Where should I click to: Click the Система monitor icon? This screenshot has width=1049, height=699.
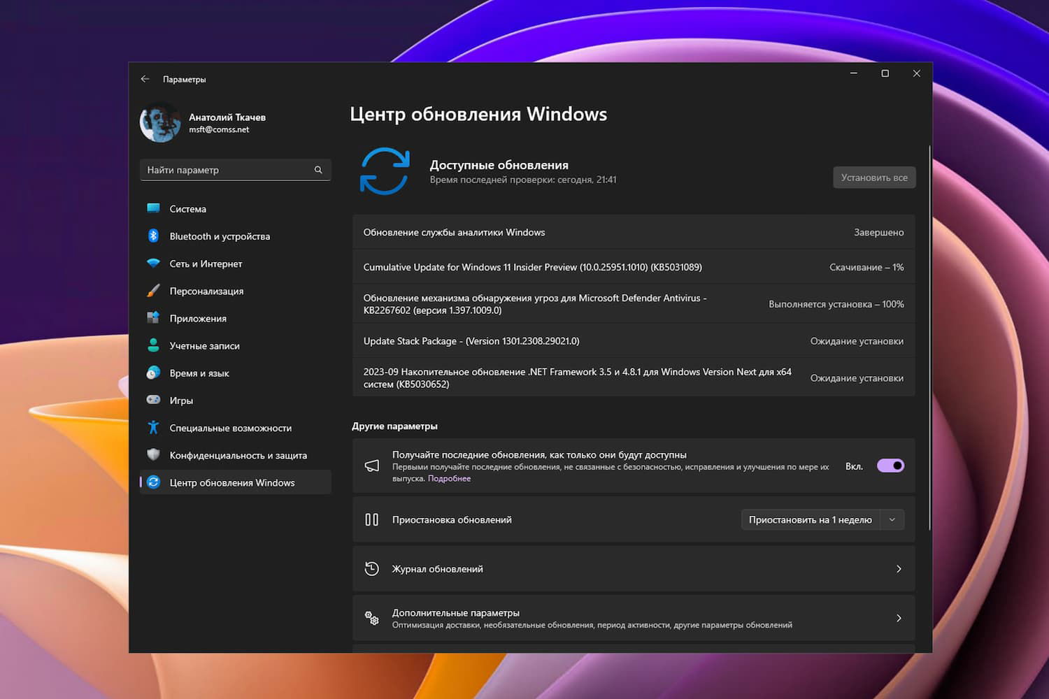pos(153,208)
